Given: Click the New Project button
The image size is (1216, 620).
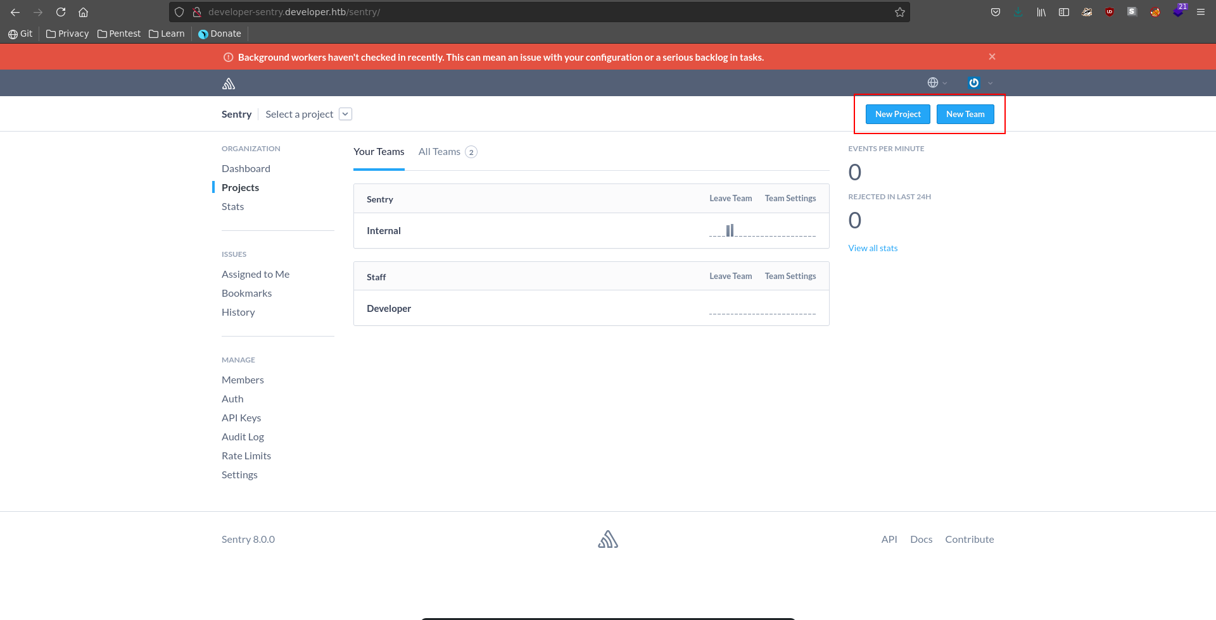Looking at the screenshot, I should (897, 115).
